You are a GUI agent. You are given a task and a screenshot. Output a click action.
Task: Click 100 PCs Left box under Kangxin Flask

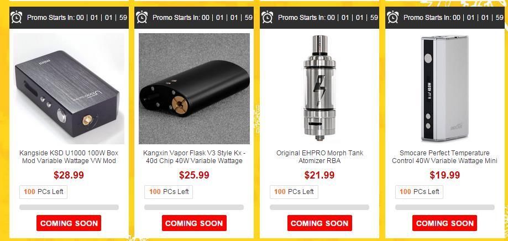tap(169, 192)
